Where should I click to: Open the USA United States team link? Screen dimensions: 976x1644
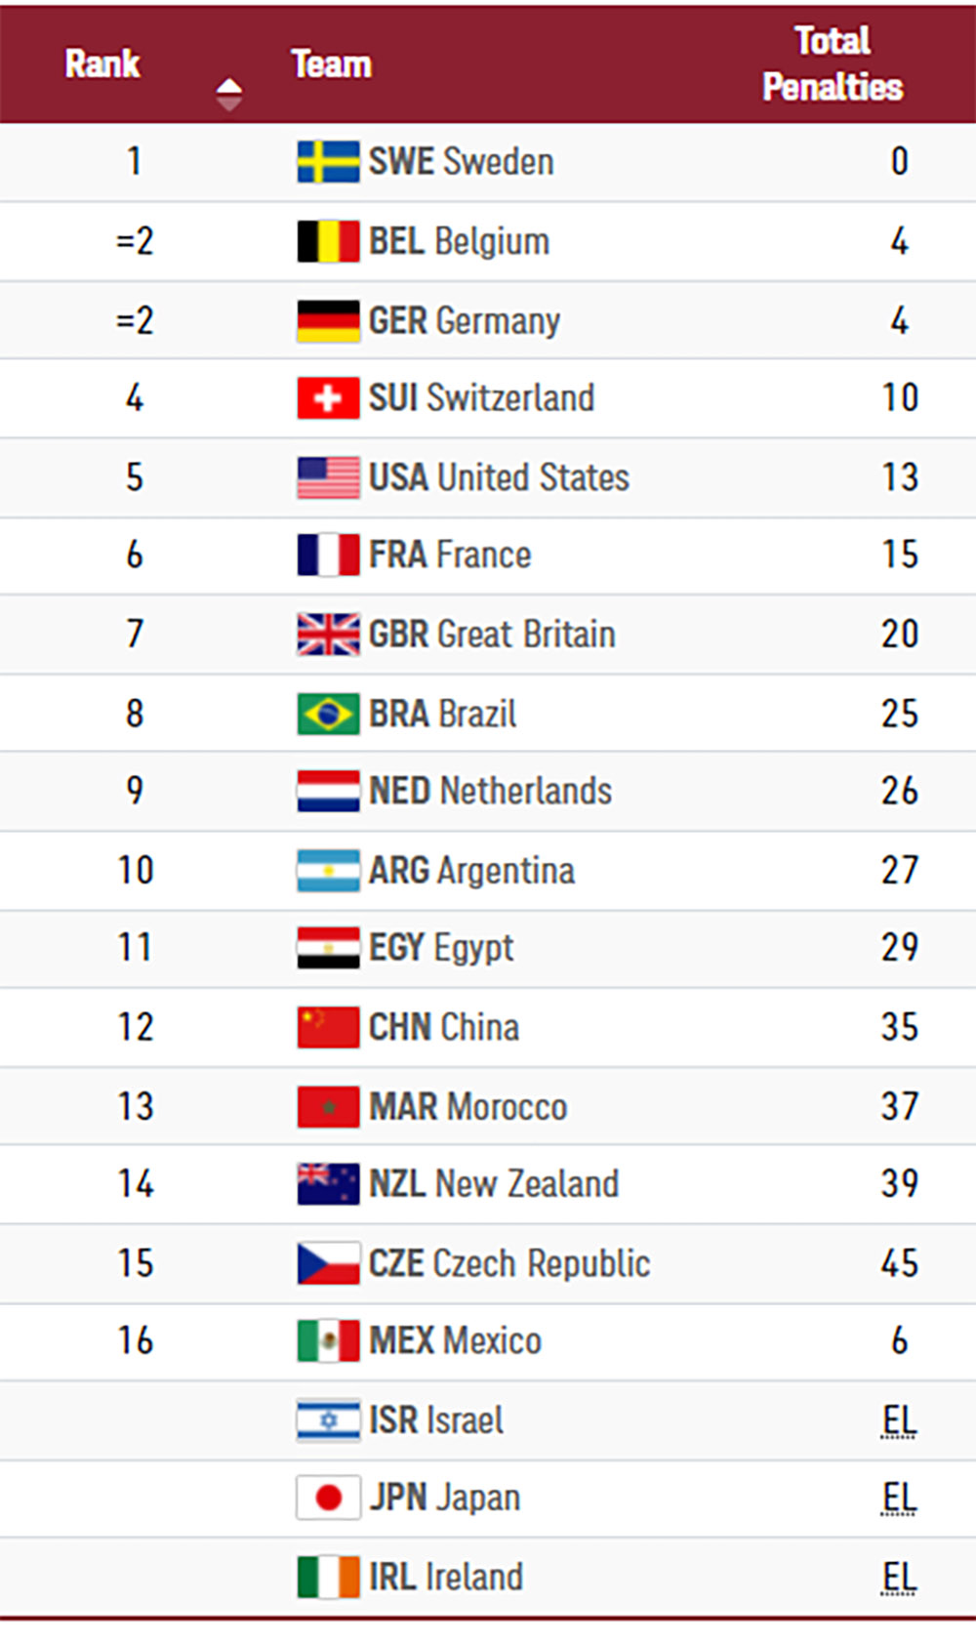[x=499, y=477]
